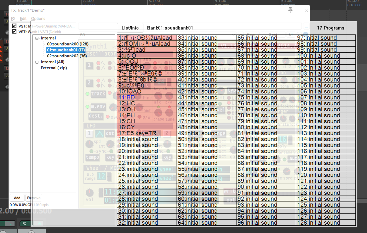Open the FX menu
The image size is (367, 233).
click(13, 19)
